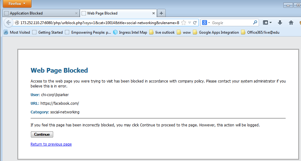Open a new tab with plus button

(161, 13)
